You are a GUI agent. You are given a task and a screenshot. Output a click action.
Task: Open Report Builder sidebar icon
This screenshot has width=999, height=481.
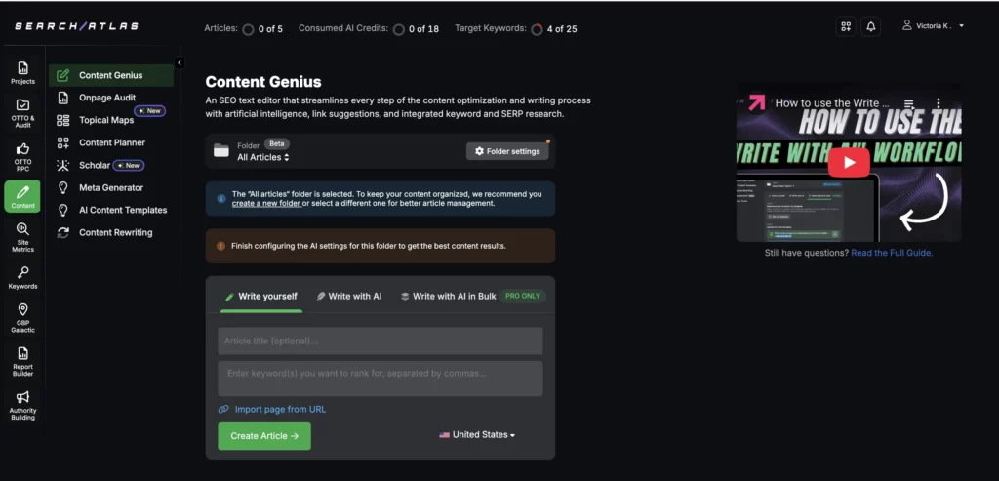pos(23,361)
